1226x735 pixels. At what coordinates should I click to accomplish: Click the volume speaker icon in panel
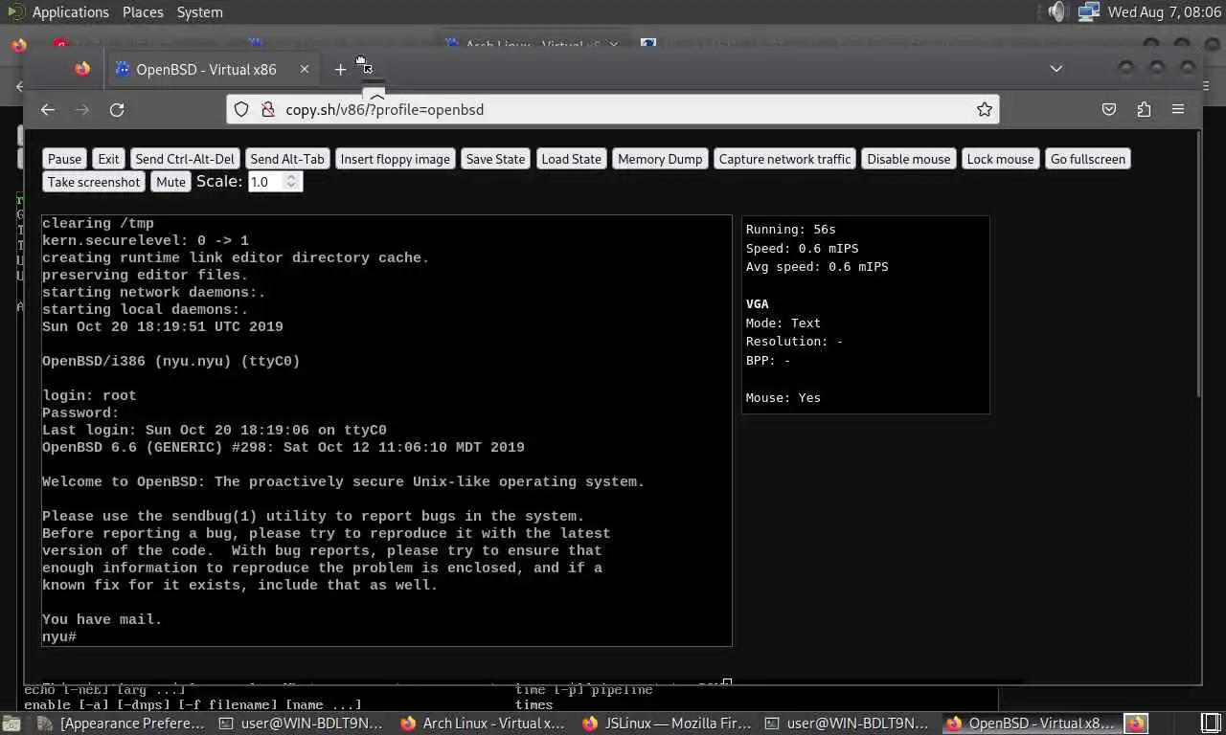(x=1056, y=12)
